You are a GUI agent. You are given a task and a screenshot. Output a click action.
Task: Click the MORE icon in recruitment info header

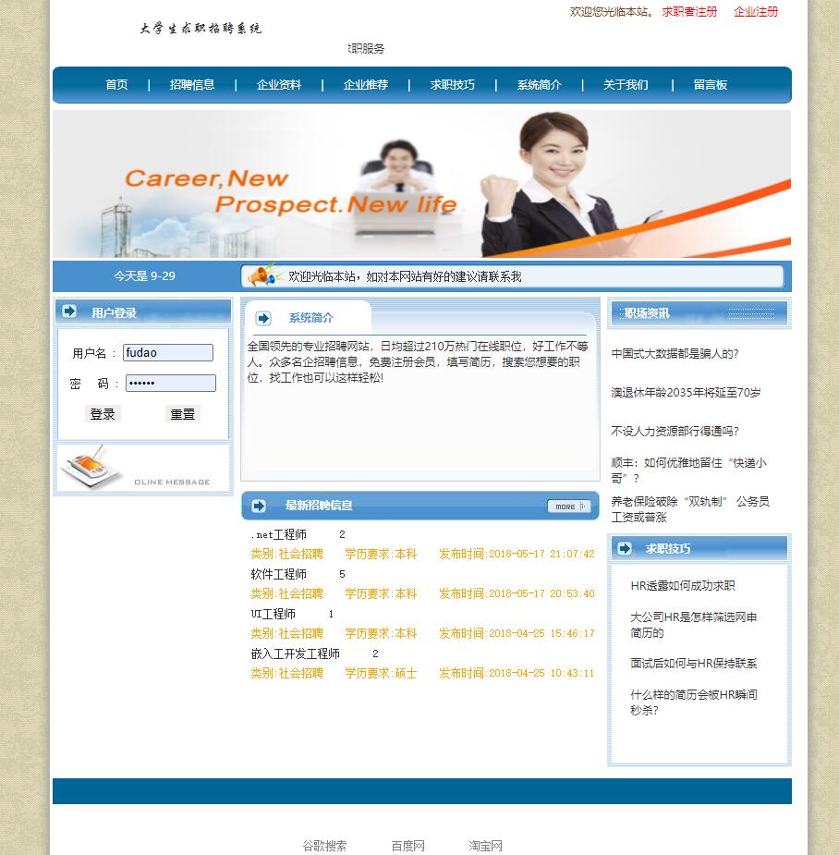tap(569, 506)
